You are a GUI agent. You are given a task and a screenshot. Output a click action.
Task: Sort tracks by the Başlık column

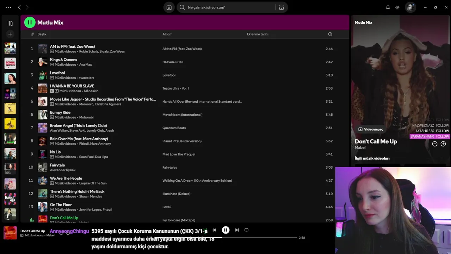[x=42, y=34]
